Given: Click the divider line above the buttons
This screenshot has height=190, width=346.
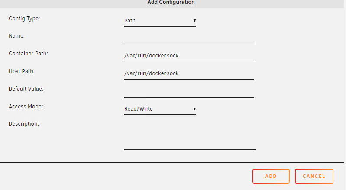Looking at the screenshot, I should tap(173, 162).
